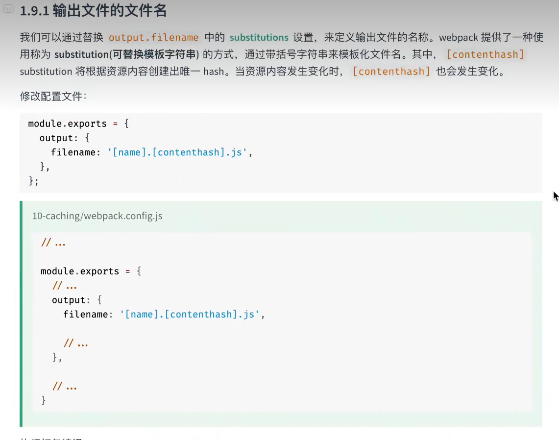Click the 1.9.1 section heading
The image size is (559, 440).
[94, 11]
